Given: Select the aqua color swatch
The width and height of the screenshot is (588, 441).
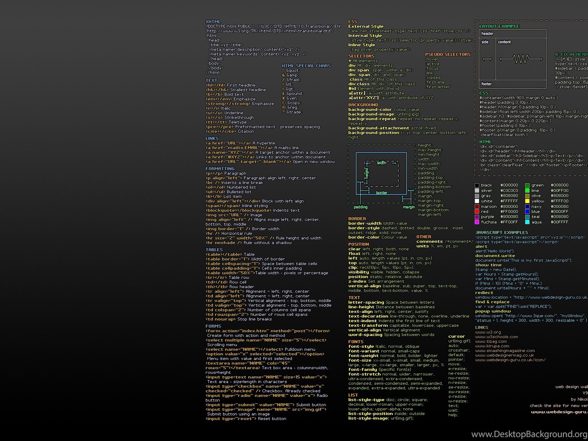Looking at the screenshot, I should (x=527, y=222).
